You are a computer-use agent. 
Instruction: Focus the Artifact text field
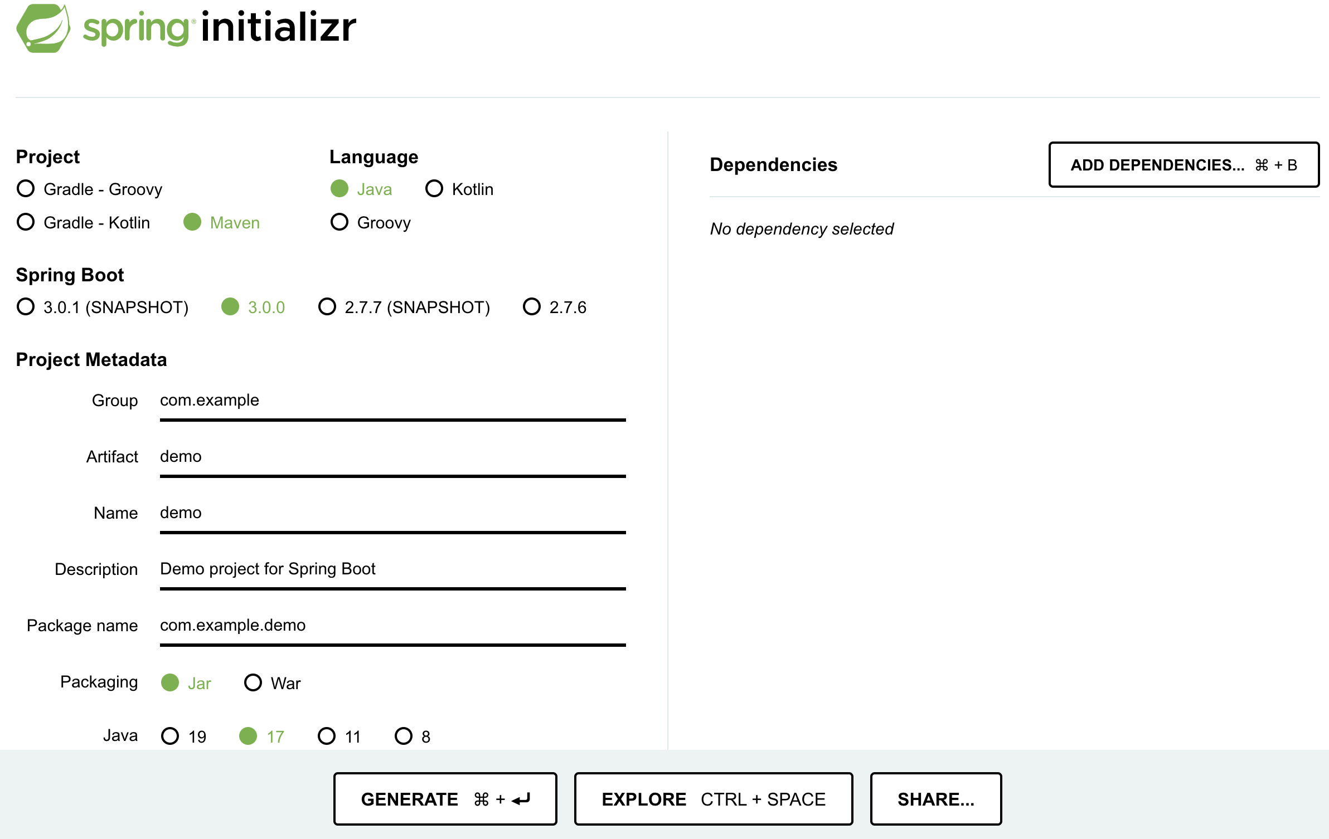pos(392,457)
